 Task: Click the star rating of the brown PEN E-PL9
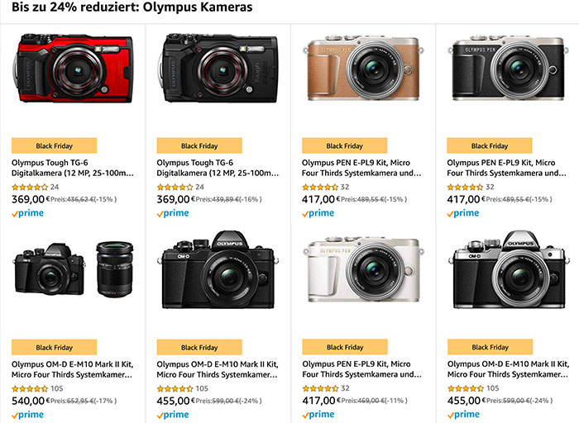point(319,188)
